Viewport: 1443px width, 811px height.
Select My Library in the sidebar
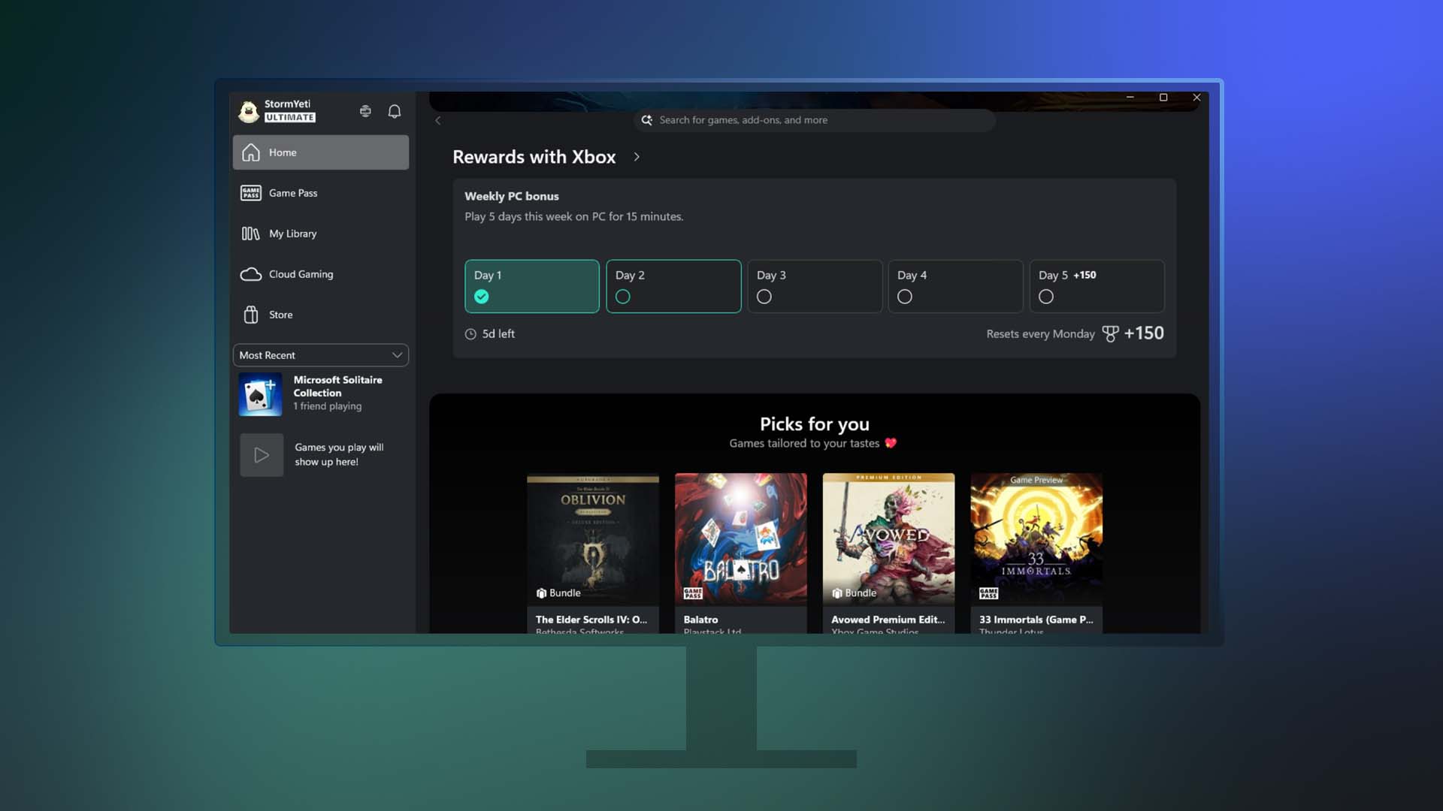click(x=293, y=234)
